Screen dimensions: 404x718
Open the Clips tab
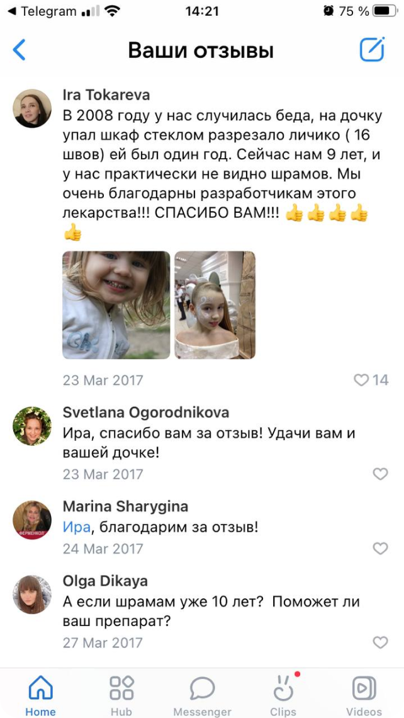click(x=283, y=695)
